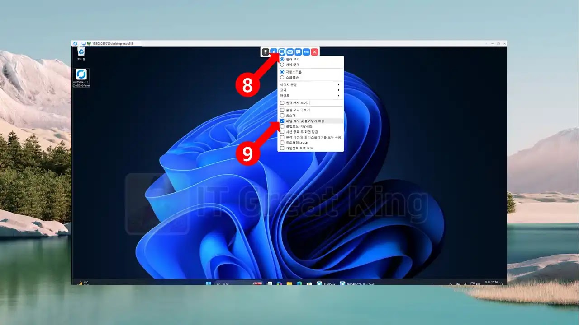
Task: Open File Explorer folder icon in remote taskbar
Action: [289, 283]
